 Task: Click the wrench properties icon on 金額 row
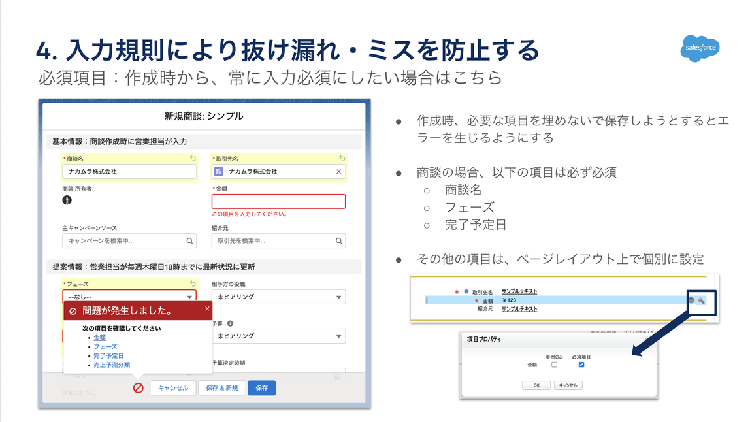coord(701,300)
